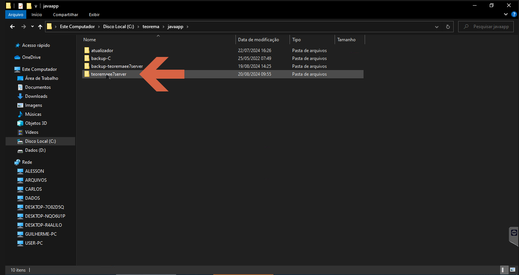This screenshot has width=519, height=275.
Task: Open Rede in the navigation pane
Action: point(27,162)
